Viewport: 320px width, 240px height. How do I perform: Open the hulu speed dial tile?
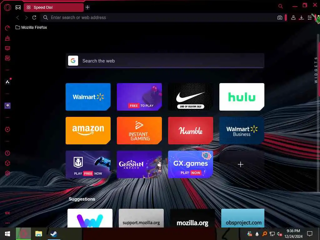(x=242, y=97)
